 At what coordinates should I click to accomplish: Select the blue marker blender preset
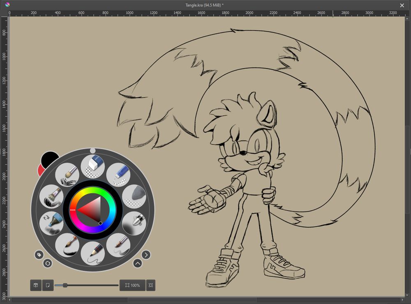coord(51,223)
